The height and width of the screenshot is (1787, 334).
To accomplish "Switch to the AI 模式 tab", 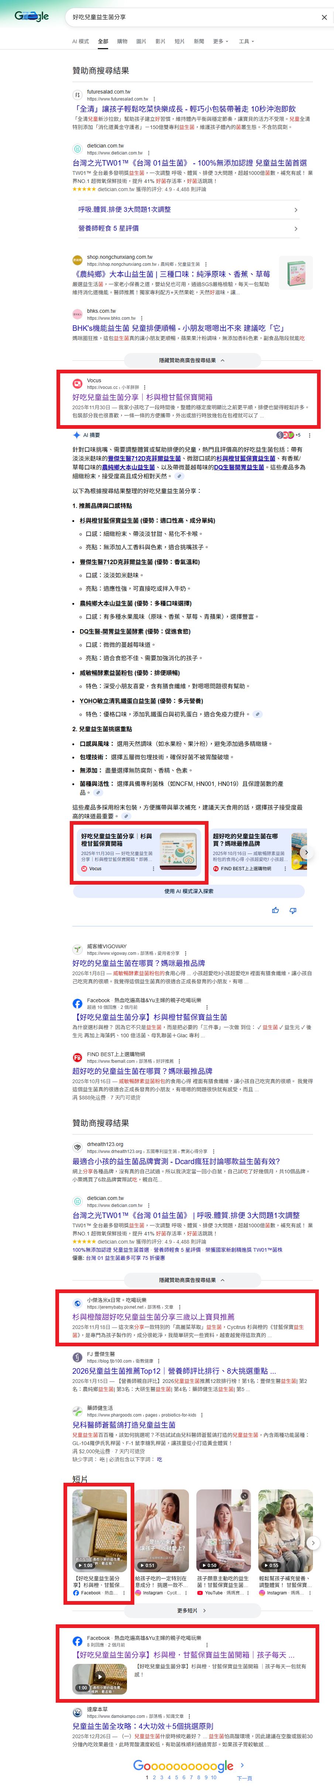I will [80, 42].
